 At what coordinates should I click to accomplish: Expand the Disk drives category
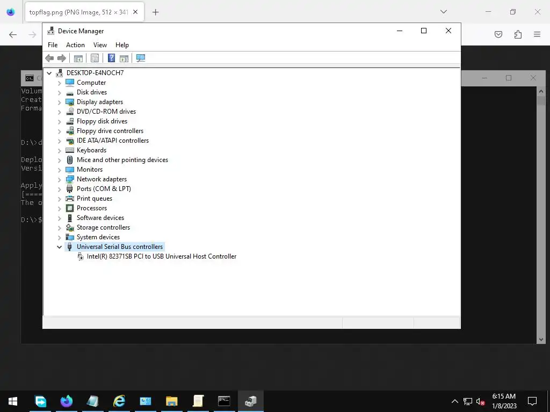tap(59, 92)
